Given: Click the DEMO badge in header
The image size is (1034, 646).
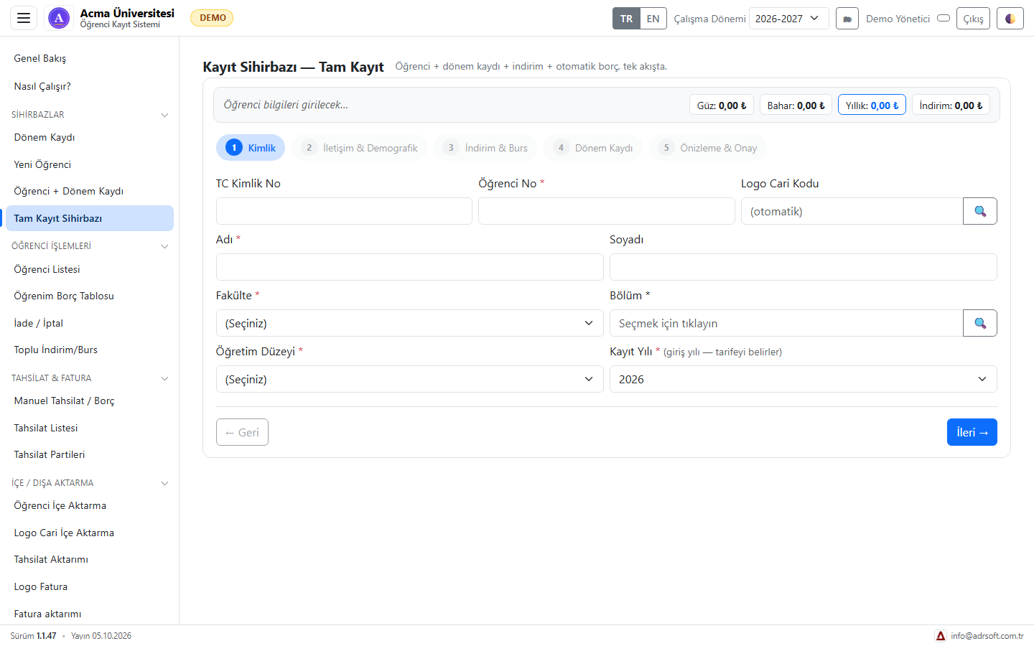Looking at the screenshot, I should (212, 18).
